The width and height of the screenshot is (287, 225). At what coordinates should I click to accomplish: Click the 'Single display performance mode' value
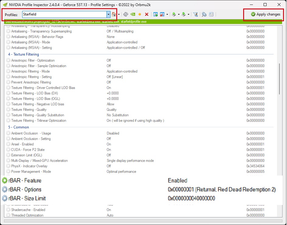pos(130,161)
